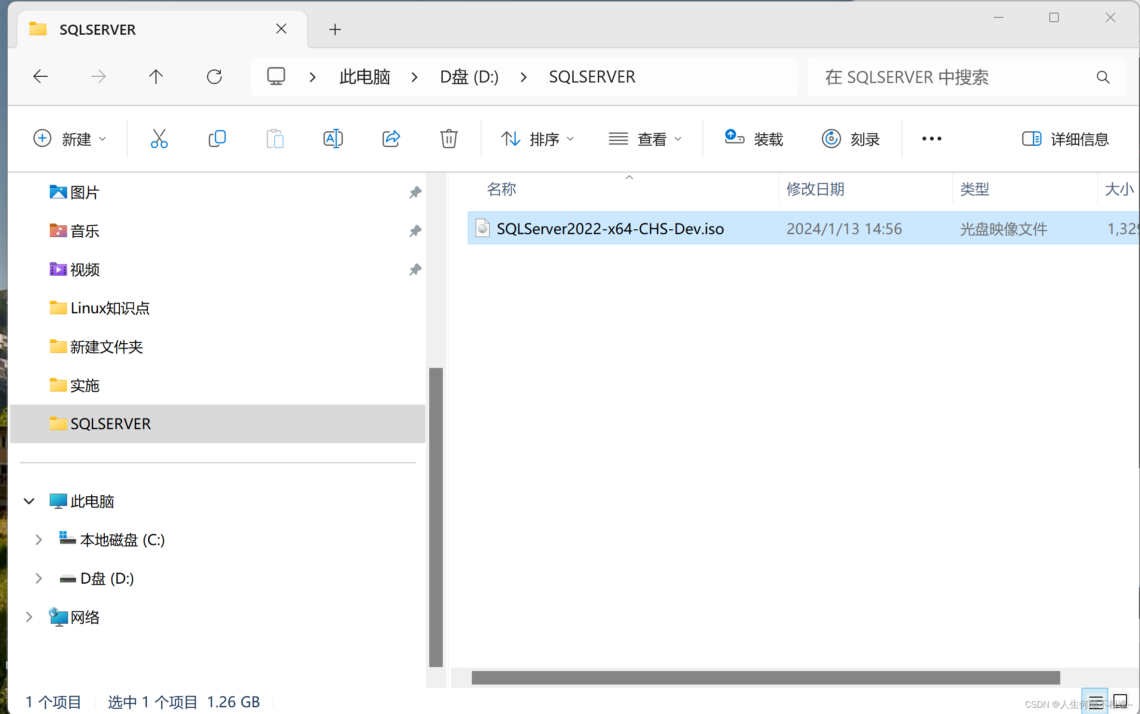Image resolution: width=1140 pixels, height=714 pixels.
Task: Add a new tab with plus button
Action: tap(335, 29)
